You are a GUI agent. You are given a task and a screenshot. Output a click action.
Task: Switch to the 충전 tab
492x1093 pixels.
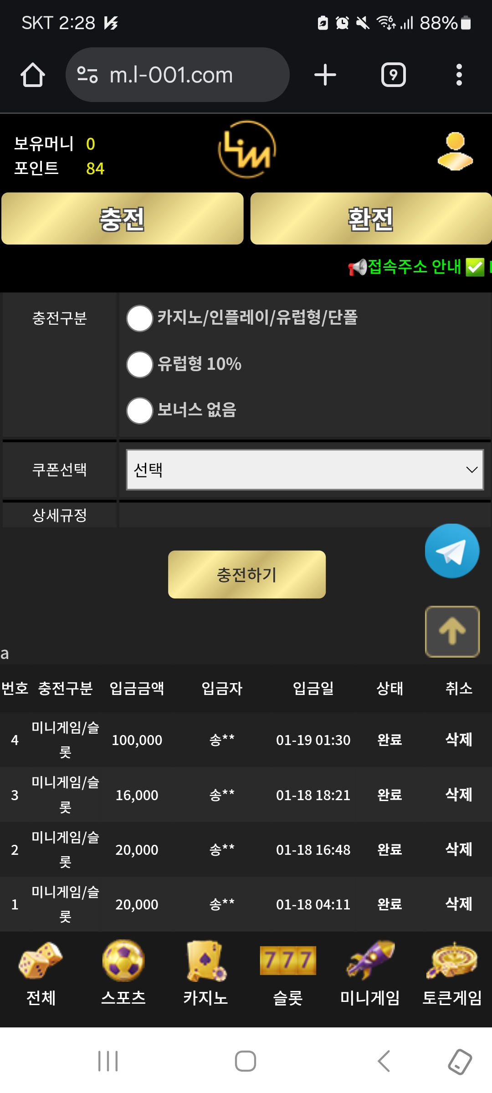123,219
